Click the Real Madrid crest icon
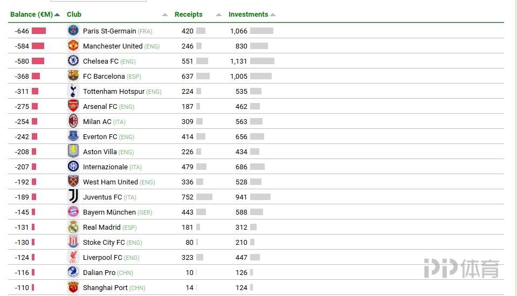Viewport: 517px width, 296px height. 73,227
